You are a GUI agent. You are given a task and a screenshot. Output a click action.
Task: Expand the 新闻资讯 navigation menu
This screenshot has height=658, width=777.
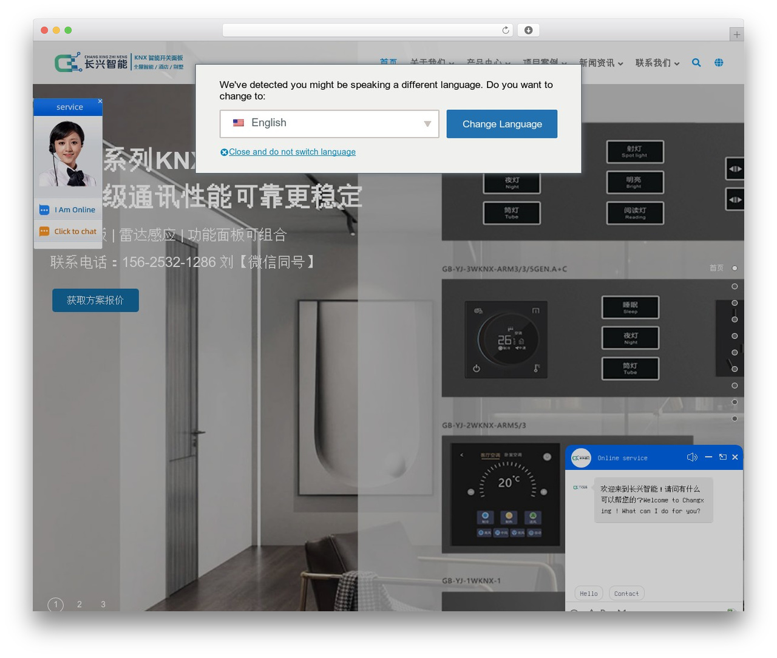(x=601, y=63)
